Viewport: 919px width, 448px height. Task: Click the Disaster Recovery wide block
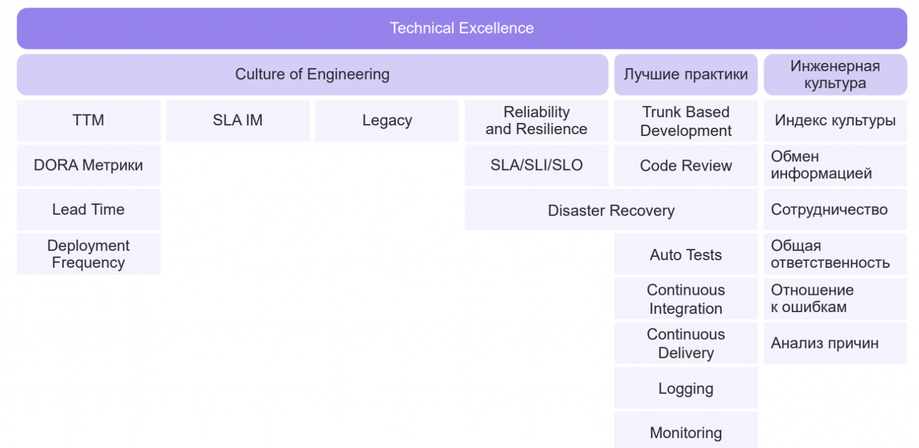[611, 210]
